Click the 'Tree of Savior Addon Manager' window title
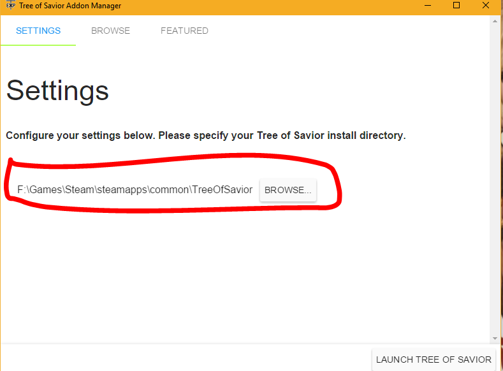Image resolution: width=503 pixels, height=371 pixels. click(x=70, y=6)
